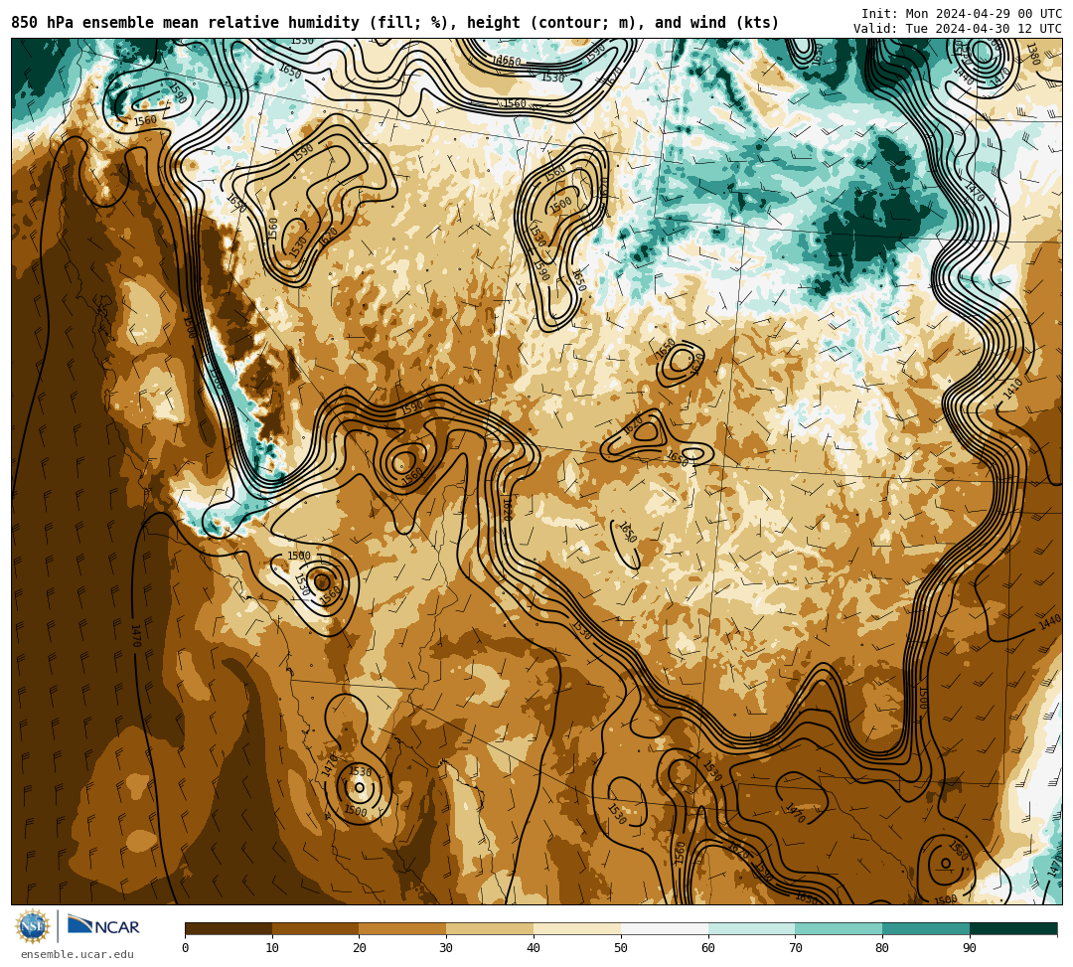1073x967 pixels.
Task: Click the 80-90% dark teal colorbar segment
Action: pyautogui.click(x=926, y=928)
